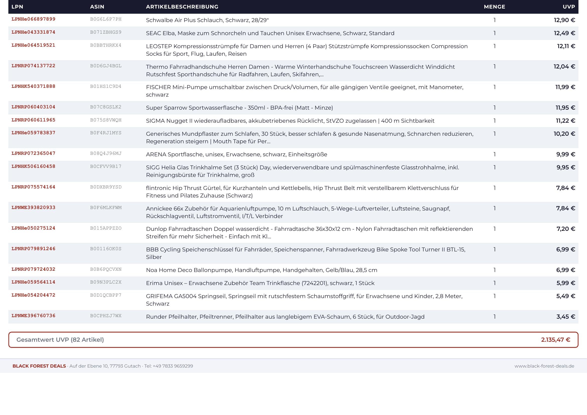Click the 10,20 € price
Image resolution: width=587 pixels, height=415 pixels.
click(x=564, y=134)
